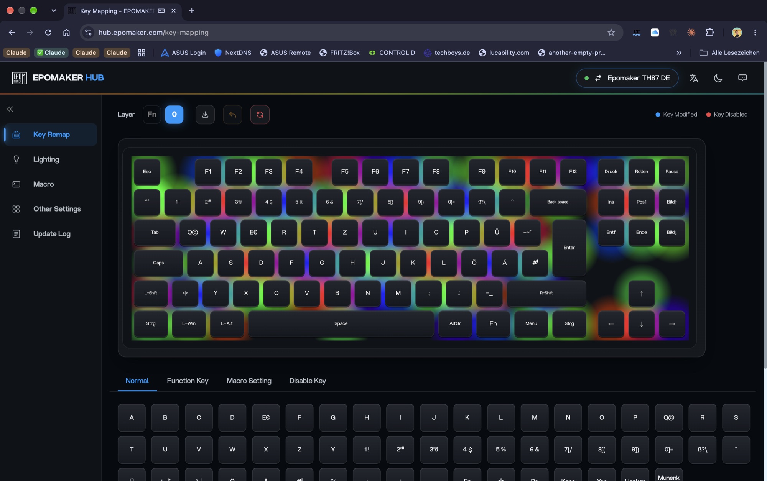
Task: Select the Back space key on layout
Action: click(558, 202)
